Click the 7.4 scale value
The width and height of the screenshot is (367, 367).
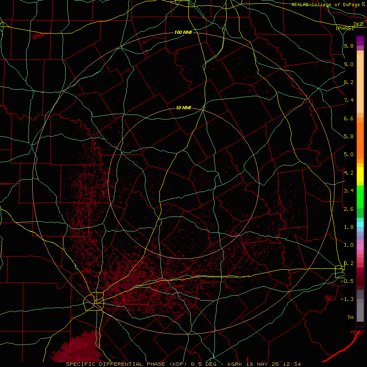[x=349, y=100]
